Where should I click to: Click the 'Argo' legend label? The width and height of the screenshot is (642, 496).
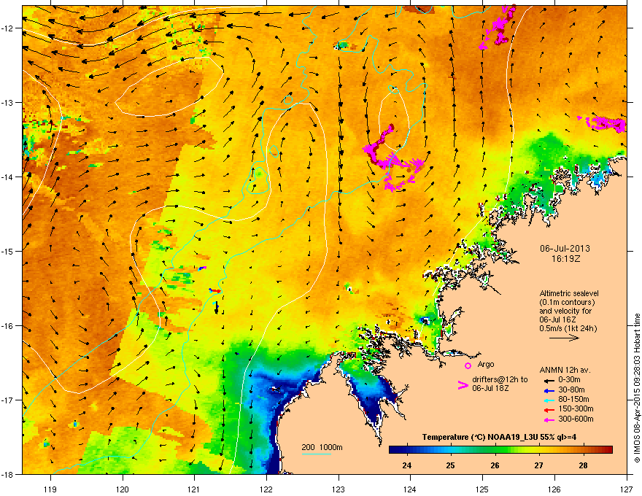pos(486,364)
